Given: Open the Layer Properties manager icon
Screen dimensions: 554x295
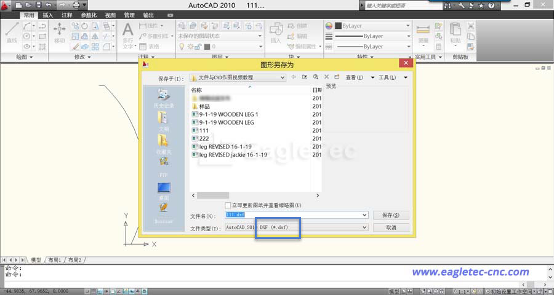Looking at the screenshot, I should pos(182,26).
